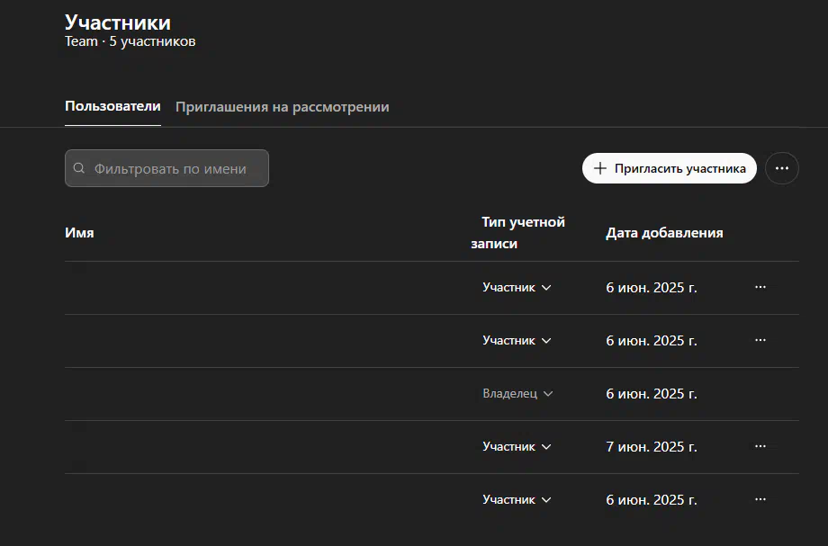Click the Участники page heading
The height and width of the screenshot is (546, 828).
(118, 22)
